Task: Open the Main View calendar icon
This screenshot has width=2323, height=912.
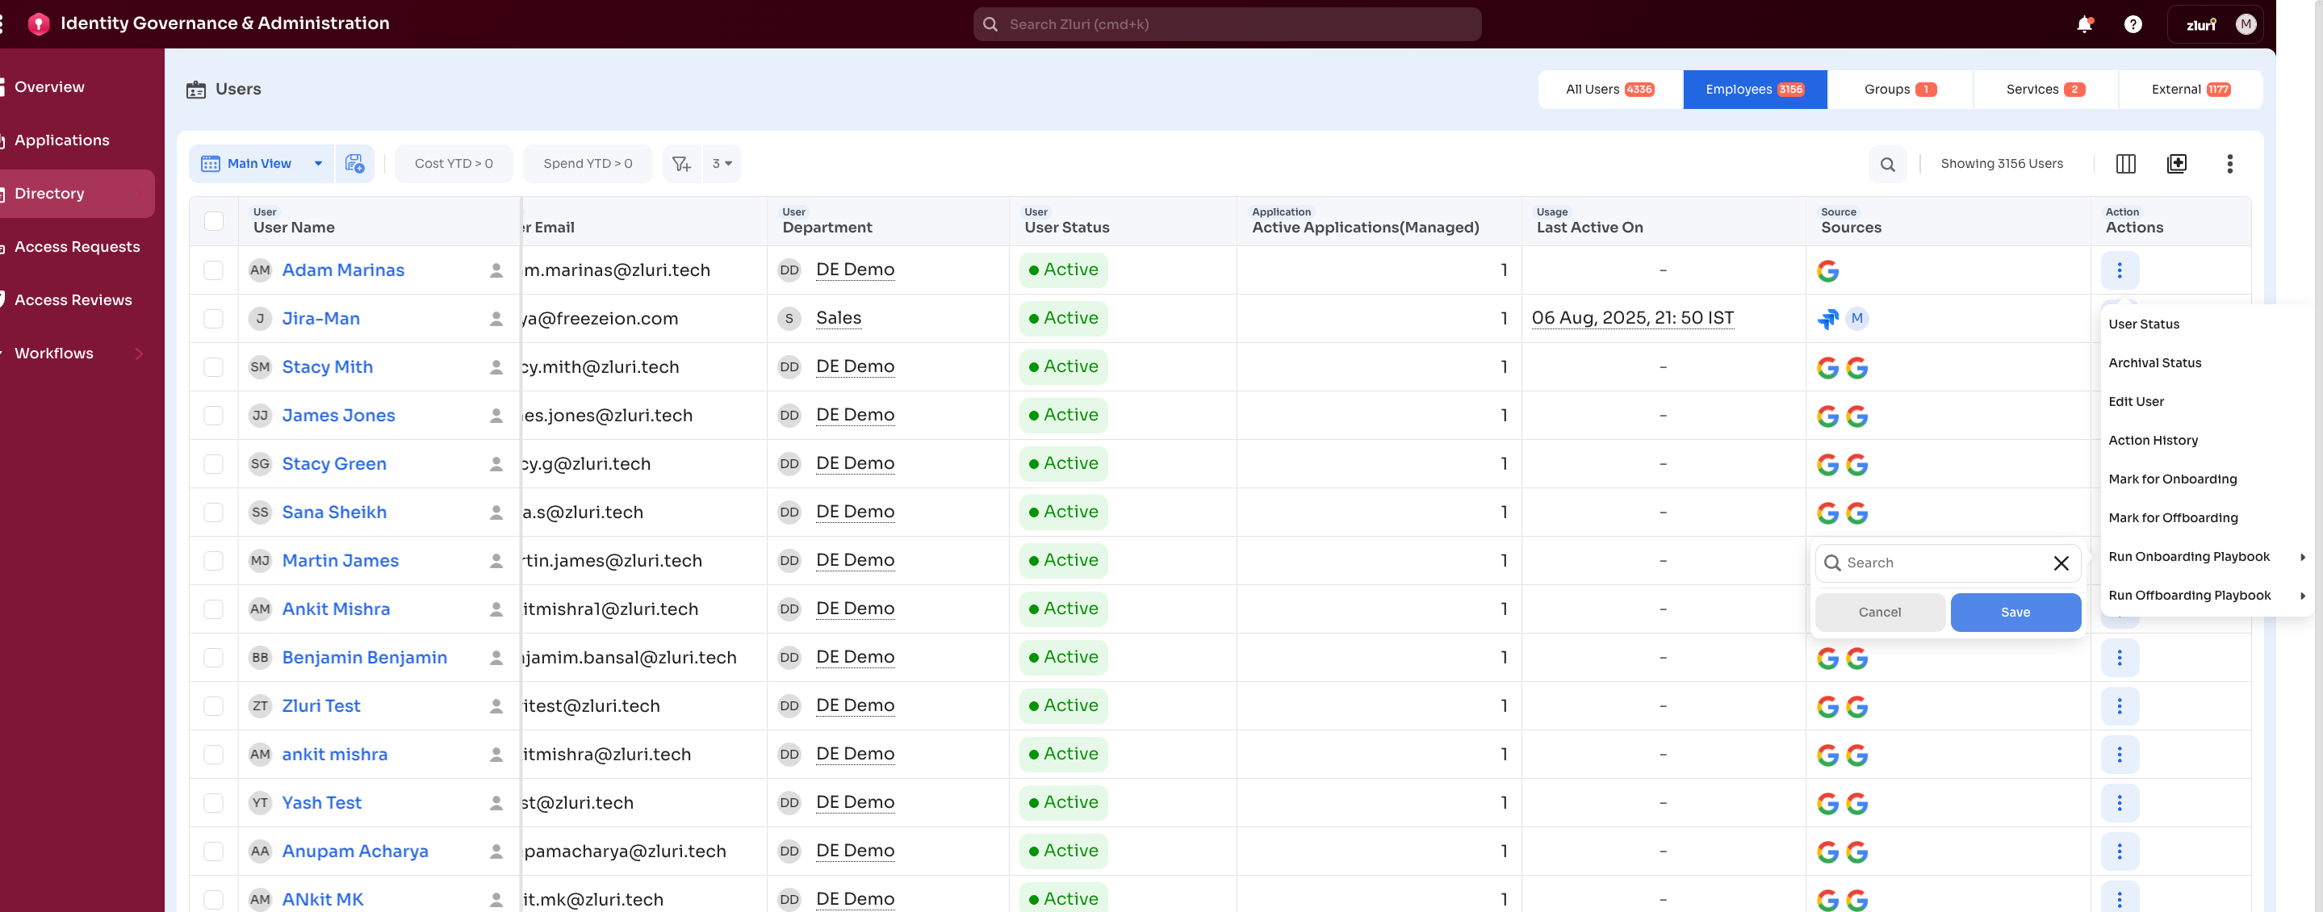Action: pyautogui.click(x=211, y=163)
